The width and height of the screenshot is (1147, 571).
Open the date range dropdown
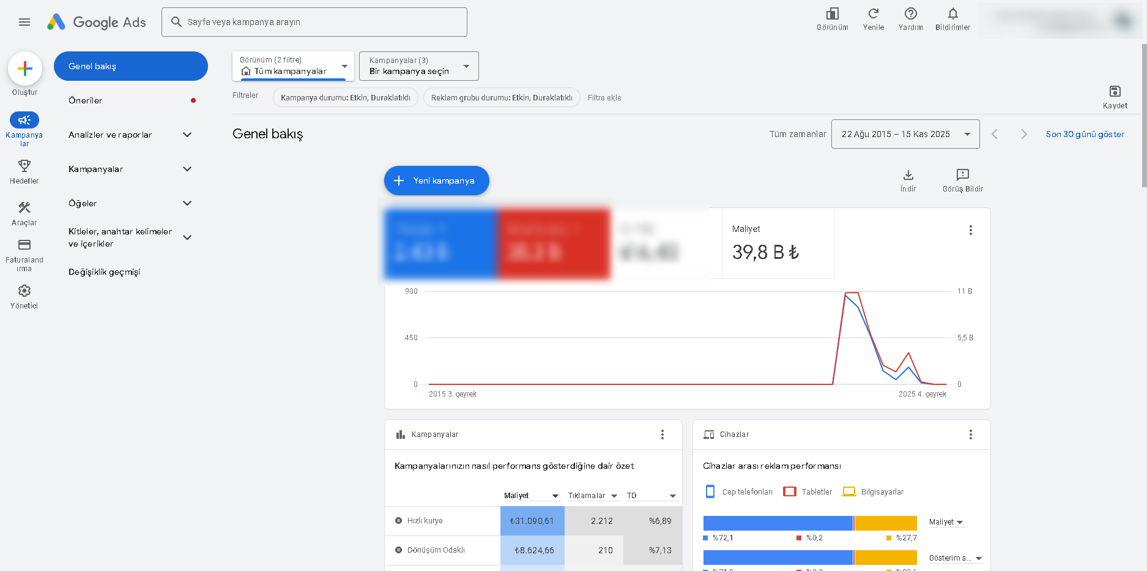coord(905,134)
